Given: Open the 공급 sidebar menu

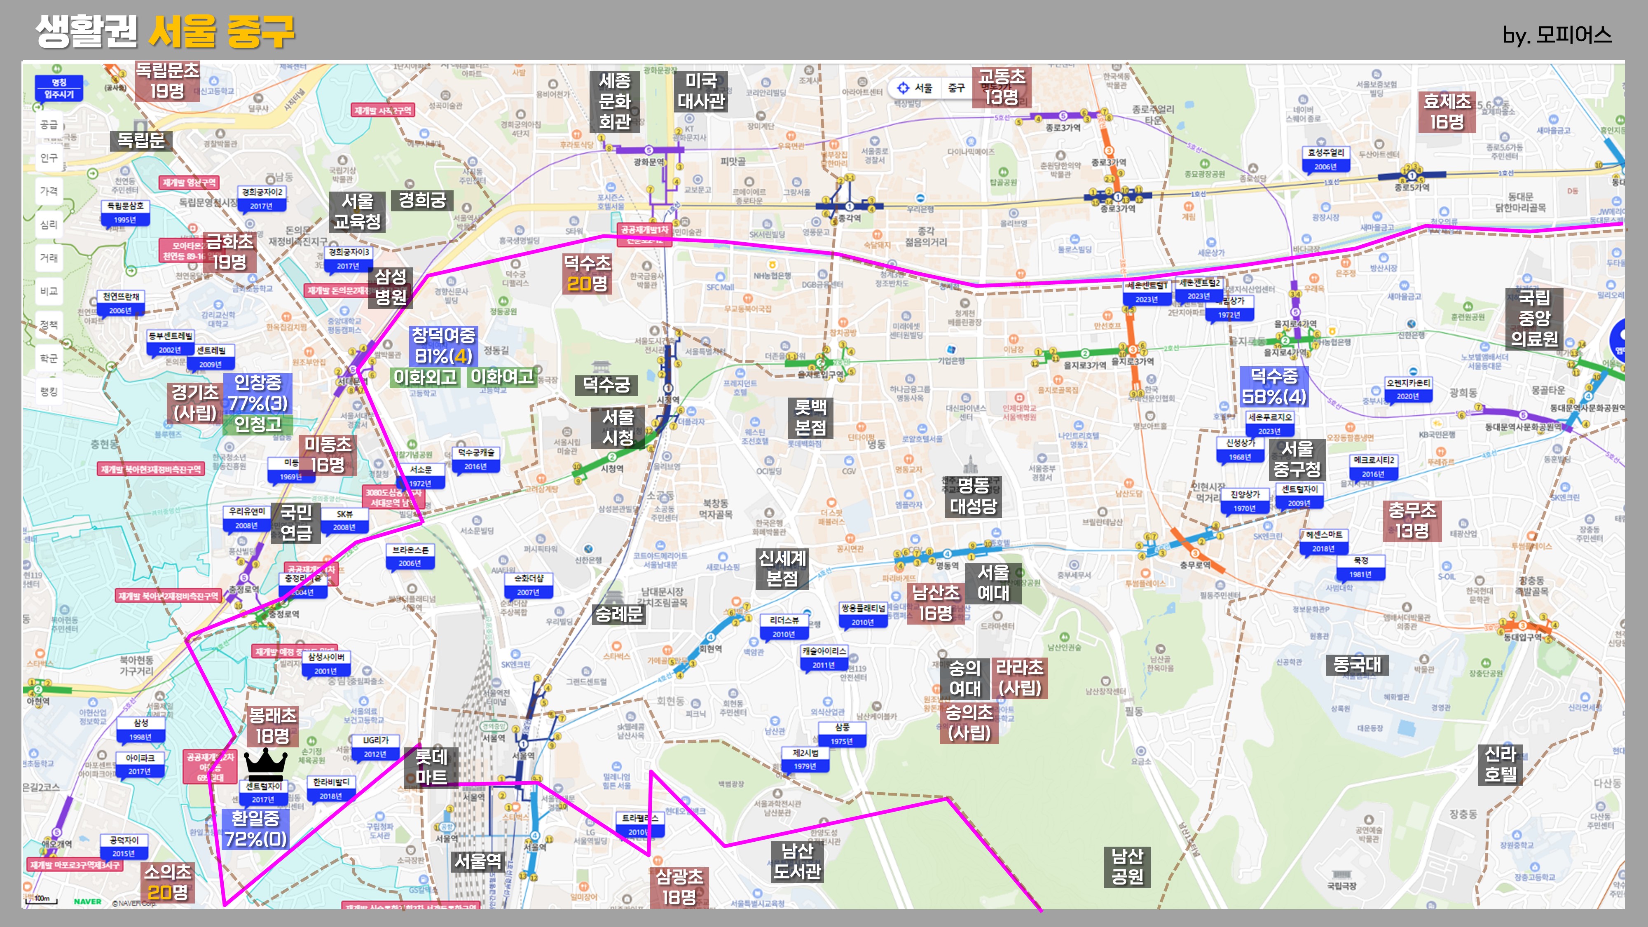Looking at the screenshot, I should (x=49, y=124).
